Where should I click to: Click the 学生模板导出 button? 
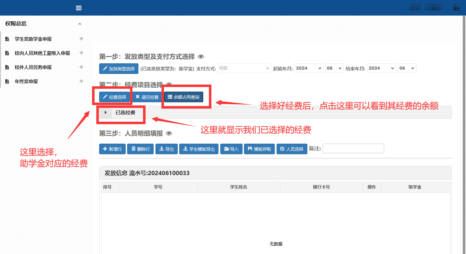[199, 149]
